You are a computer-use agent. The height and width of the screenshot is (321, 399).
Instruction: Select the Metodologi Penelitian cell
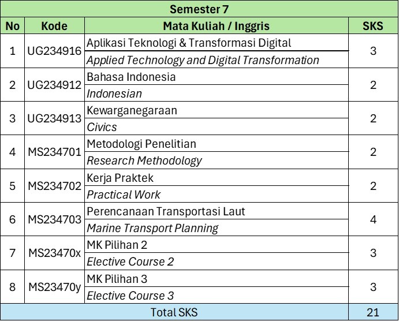click(141, 144)
